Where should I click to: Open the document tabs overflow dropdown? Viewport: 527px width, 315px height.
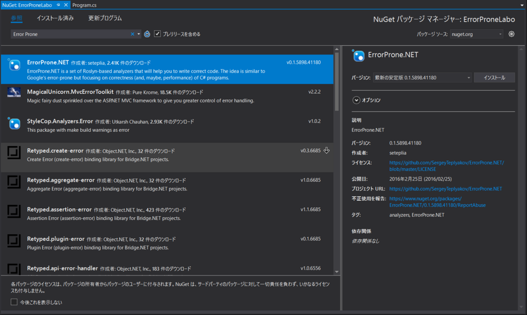coord(522,5)
